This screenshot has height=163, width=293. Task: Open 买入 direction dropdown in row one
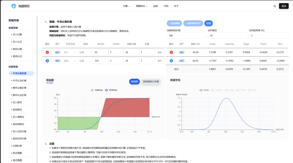(x=70, y=53)
